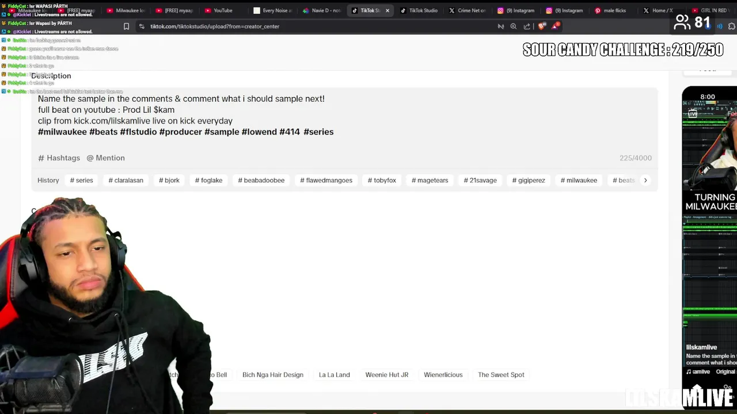Add the #series hashtag chip
Screen dimensions: 737x414
pos(81,180)
